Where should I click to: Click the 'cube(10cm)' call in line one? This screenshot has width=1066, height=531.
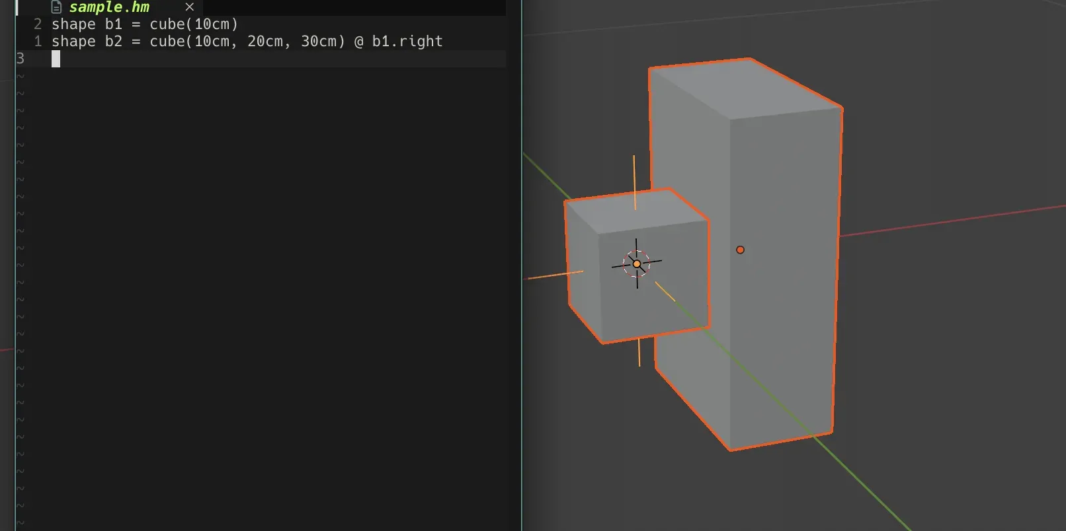coord(194,24)
